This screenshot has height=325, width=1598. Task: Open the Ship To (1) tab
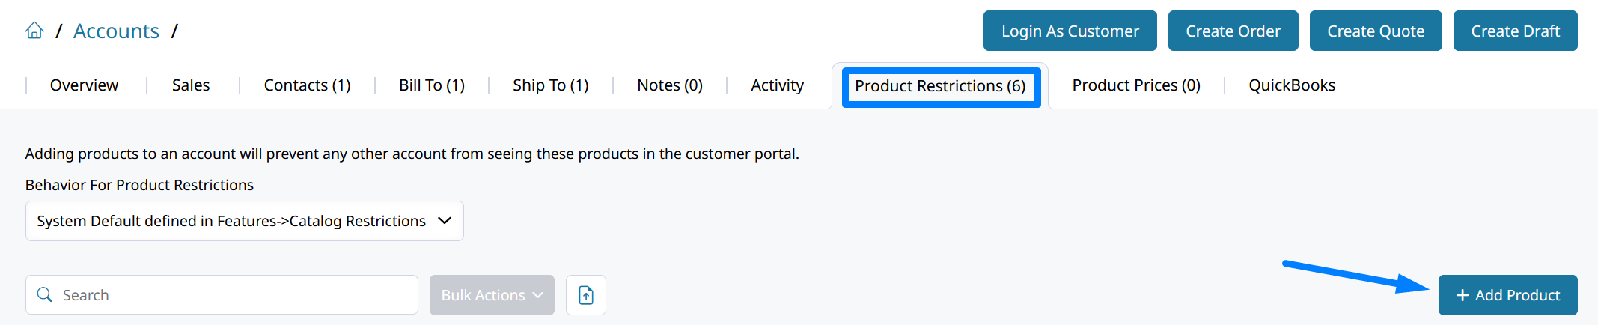(x=551, y=85)
